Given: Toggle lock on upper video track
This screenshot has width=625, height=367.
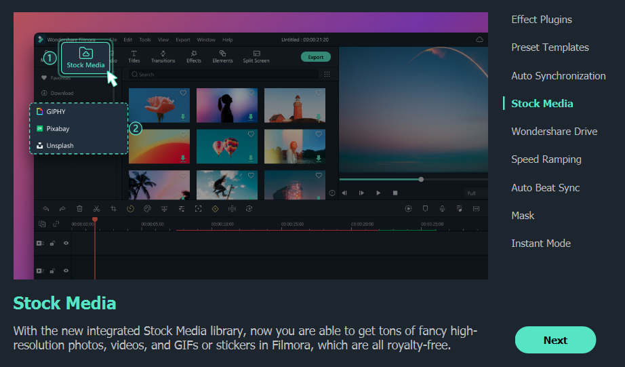Looking at the screenshot, I should click(52, 244).
